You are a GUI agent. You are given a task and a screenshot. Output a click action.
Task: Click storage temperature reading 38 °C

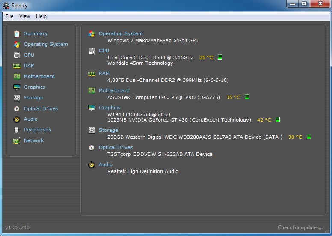(x=296, y=137)
